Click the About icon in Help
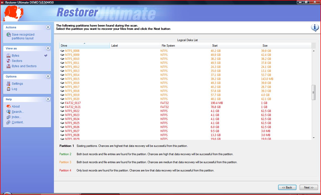 pos(9,107)
